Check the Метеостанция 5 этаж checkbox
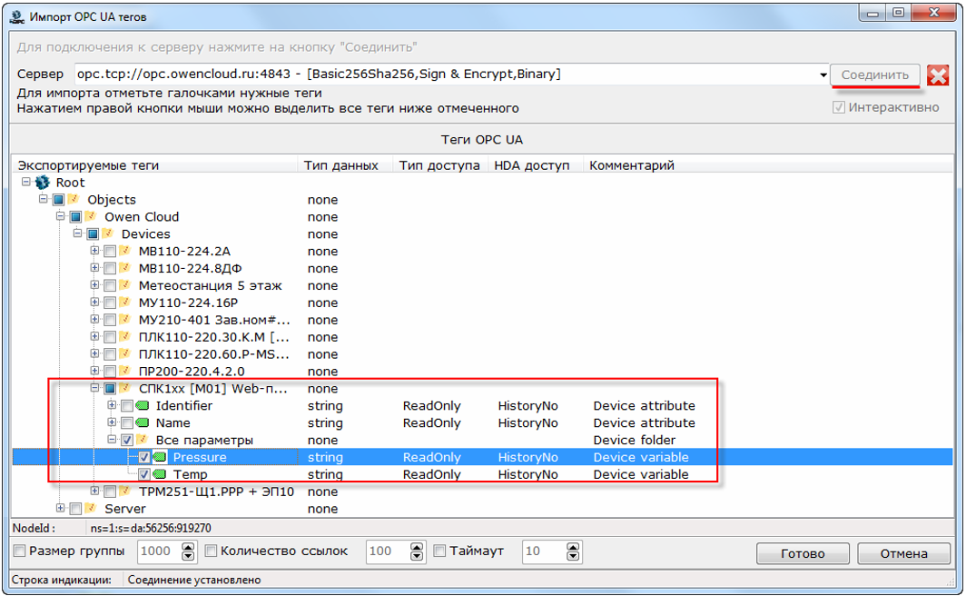 [110, 286]
